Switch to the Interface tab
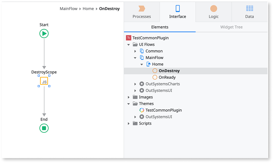 pyautogui.click(x=178, y=12)
